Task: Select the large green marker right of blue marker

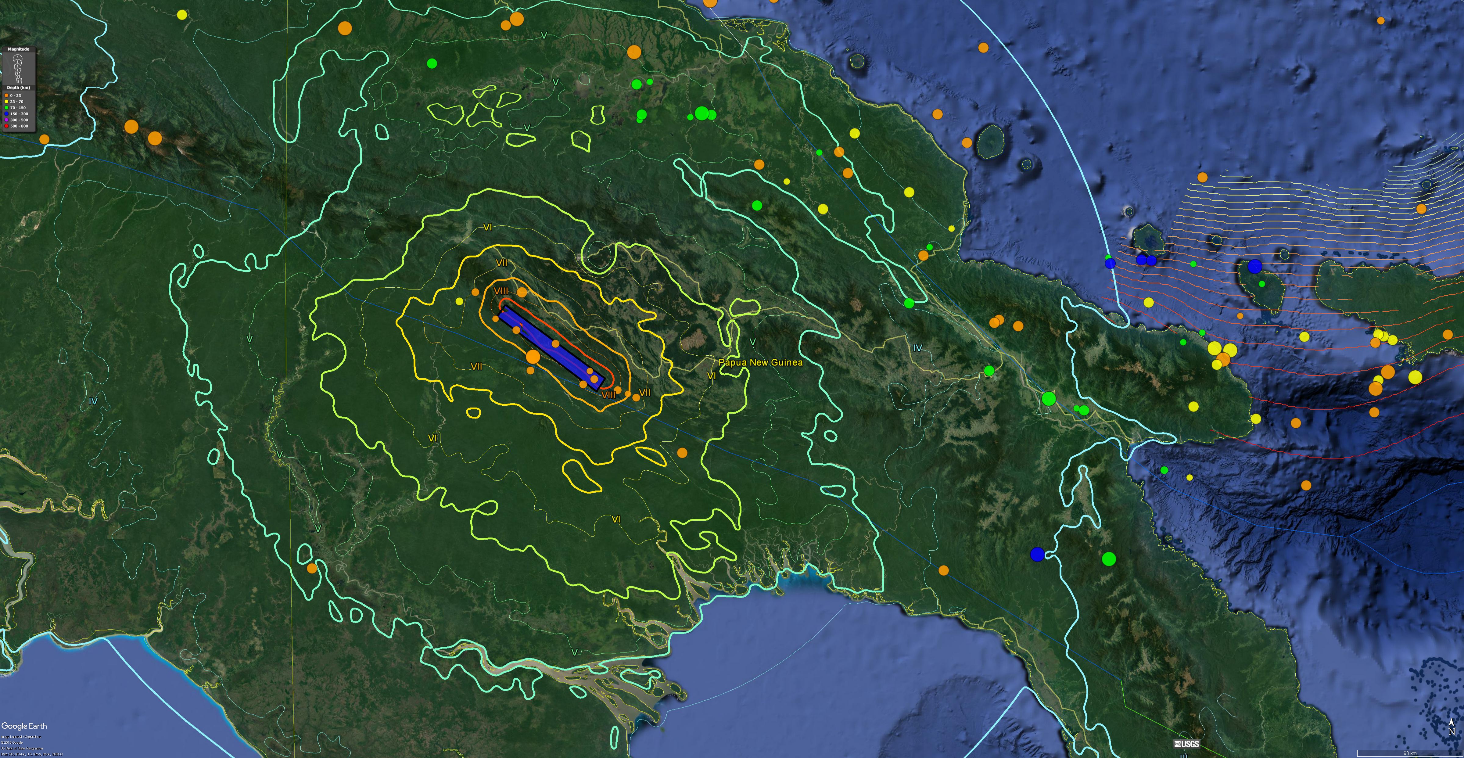Action: 1109,559
